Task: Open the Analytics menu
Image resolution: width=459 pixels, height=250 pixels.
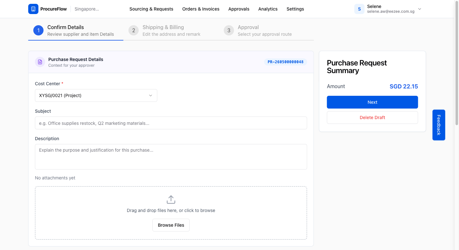Action: click(268, 9)
